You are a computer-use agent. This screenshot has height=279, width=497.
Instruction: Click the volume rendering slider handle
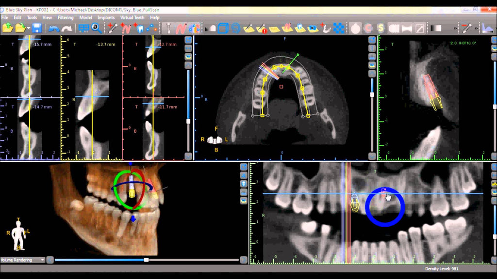click(x=146, y=260)
